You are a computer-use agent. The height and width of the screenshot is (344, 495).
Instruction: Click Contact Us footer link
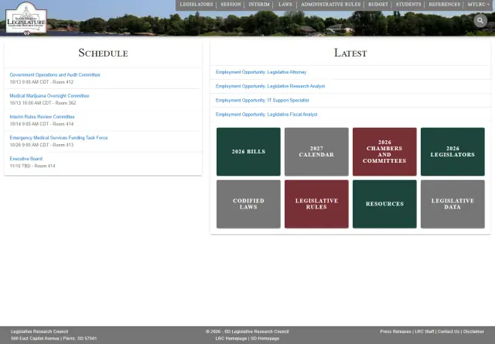click(449, 332)
